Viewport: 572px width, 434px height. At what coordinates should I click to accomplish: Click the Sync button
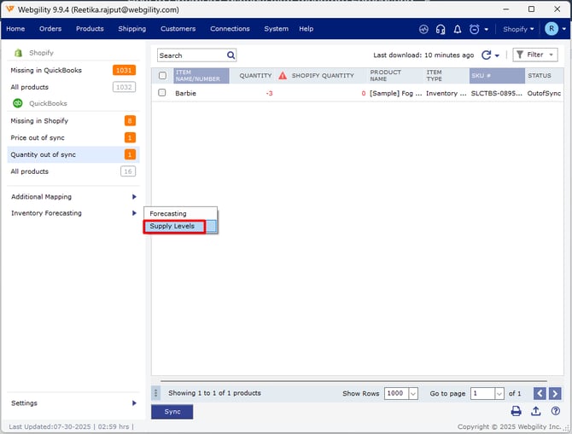(172, 411)
